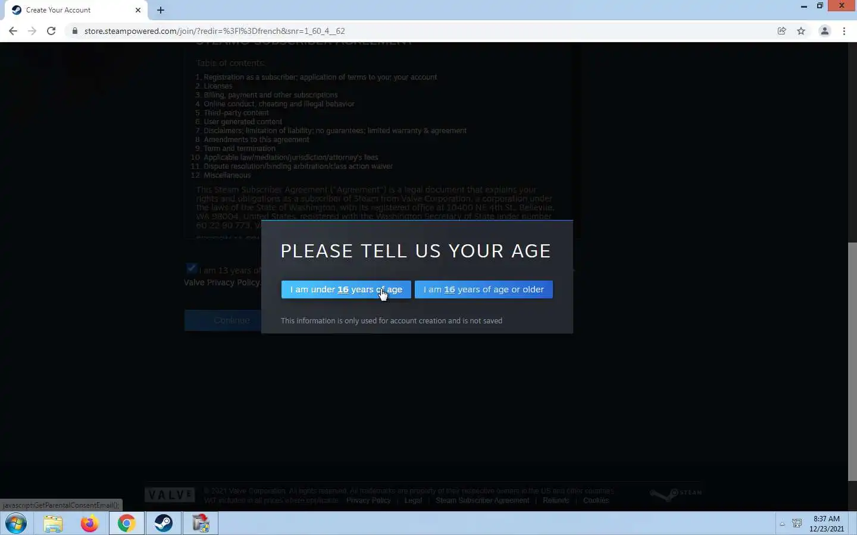This screenshot has height=535, width=857.
Task: Select 'Billing, payment and other subscriptions' entry
Action: (x=270, y=95)
